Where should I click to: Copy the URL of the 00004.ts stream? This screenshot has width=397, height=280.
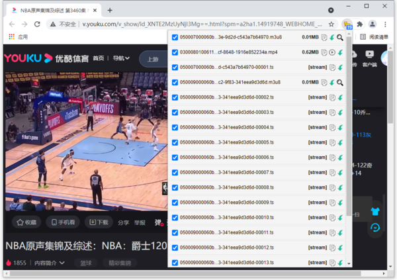(332, 127)
